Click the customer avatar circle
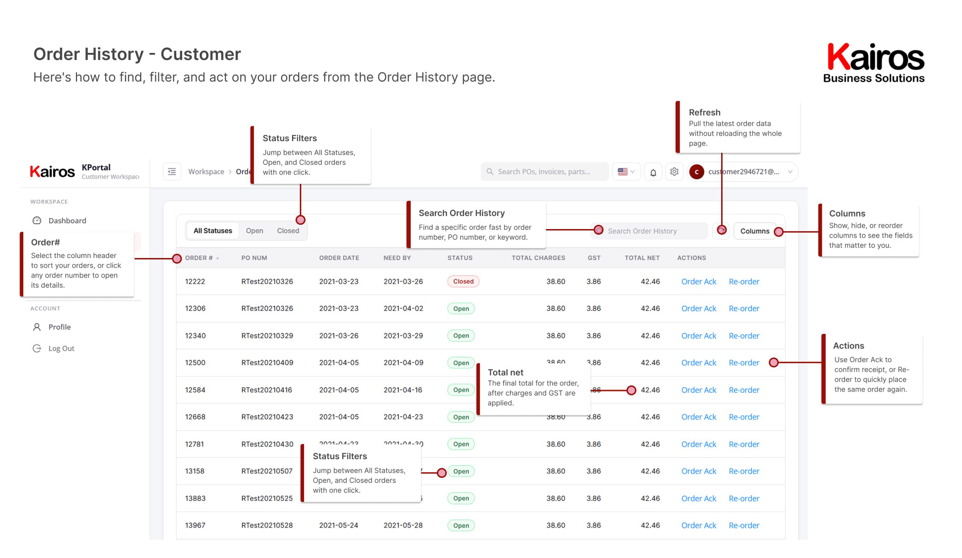The width and height of the screenshot is (962, 558). [697, 172]
